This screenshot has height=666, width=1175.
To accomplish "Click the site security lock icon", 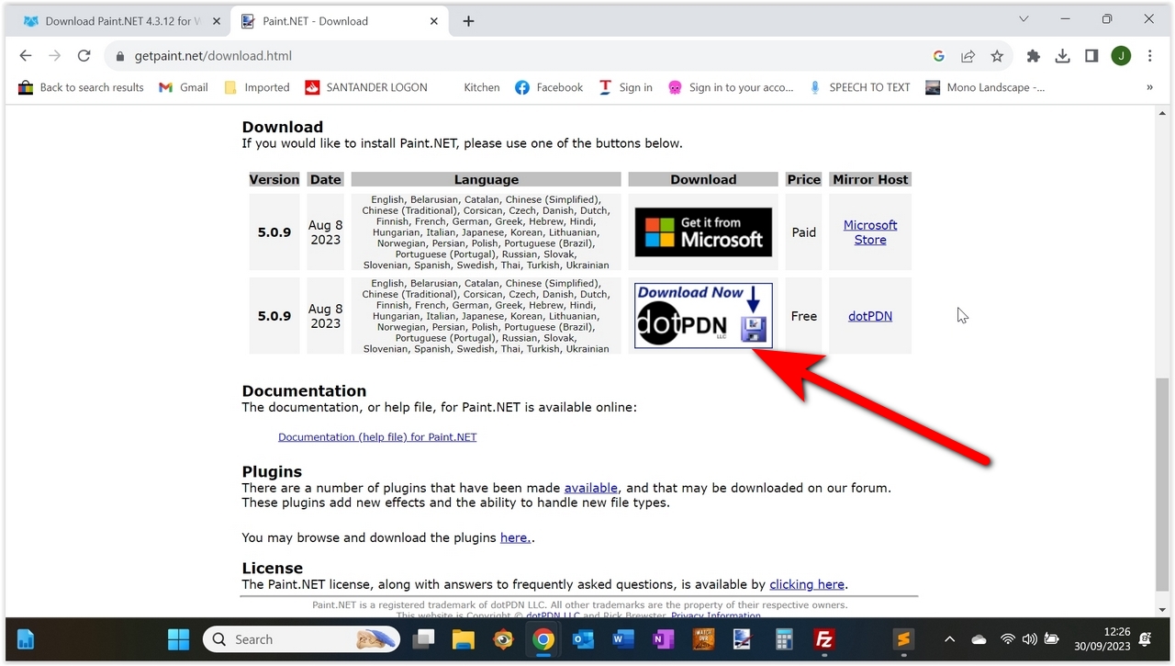I will 119,56.
